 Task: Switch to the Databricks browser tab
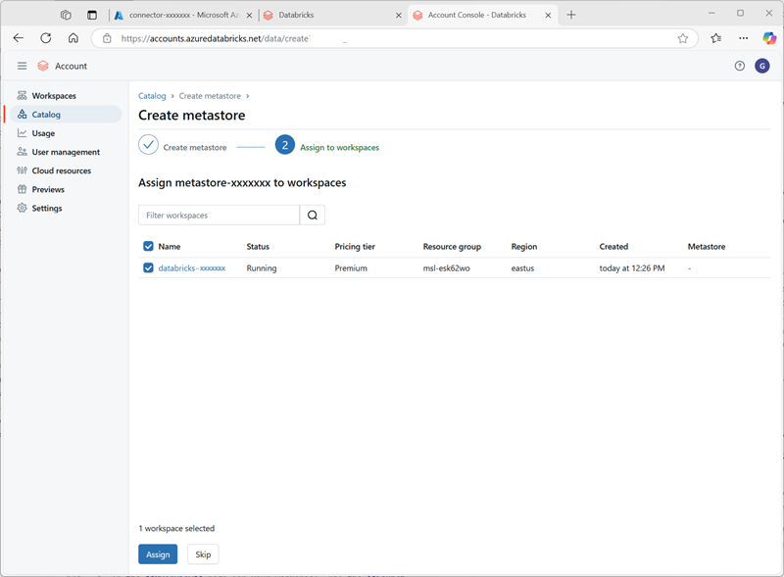point(332,15)
